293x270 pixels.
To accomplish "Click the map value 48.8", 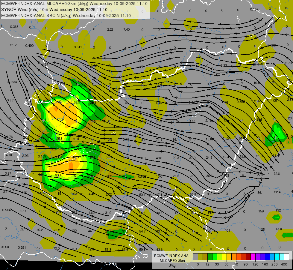I will [279, 229].
